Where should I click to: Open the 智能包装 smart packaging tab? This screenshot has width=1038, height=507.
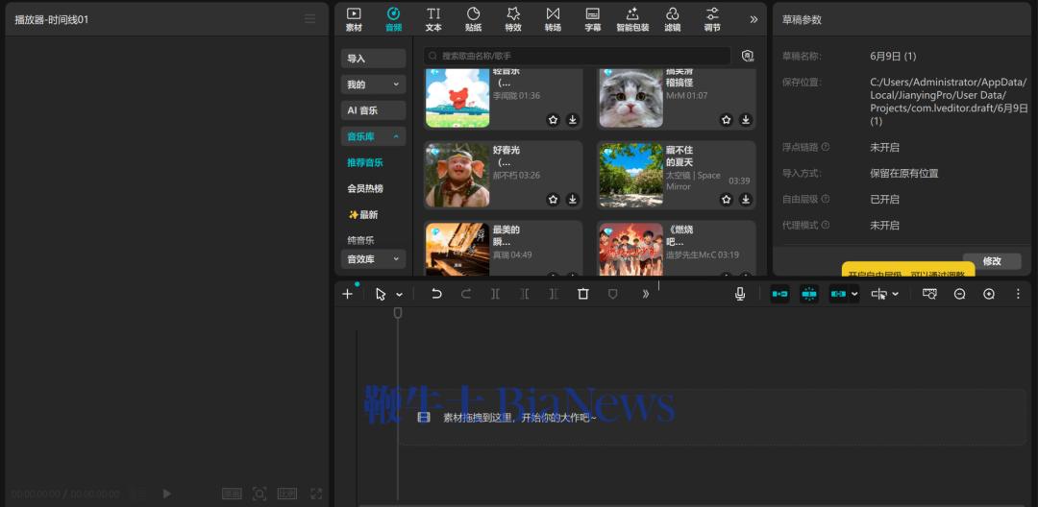click(x=632, y=19)
